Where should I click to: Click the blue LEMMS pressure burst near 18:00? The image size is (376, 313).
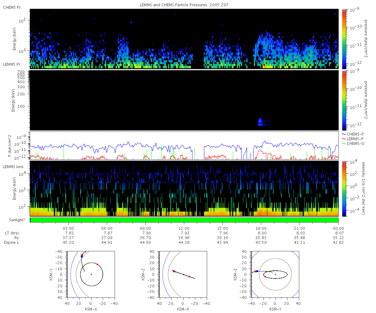260,122
